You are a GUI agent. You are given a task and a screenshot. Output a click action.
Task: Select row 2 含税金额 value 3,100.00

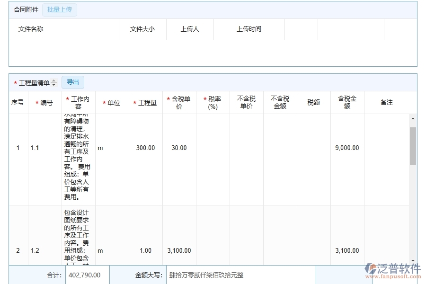(347, 250)
